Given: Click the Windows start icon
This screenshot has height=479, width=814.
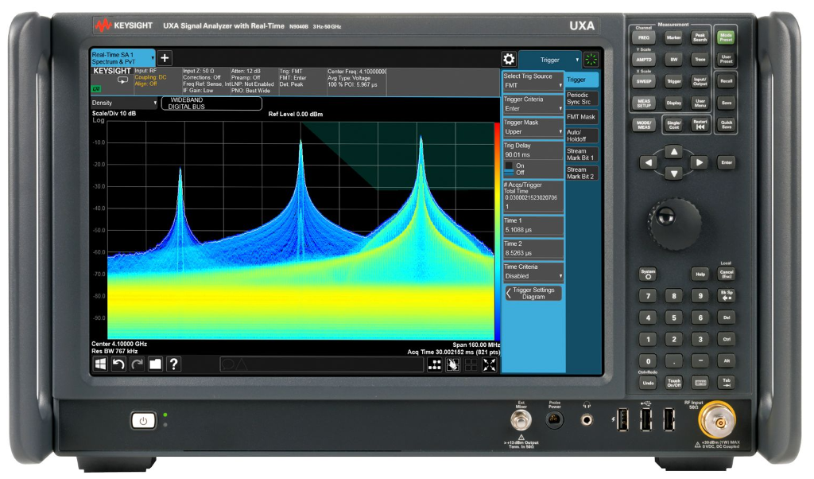Looking at the screenshot, I should click(101, 364).
